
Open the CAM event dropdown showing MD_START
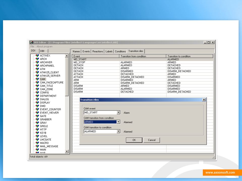click(118, 113)
